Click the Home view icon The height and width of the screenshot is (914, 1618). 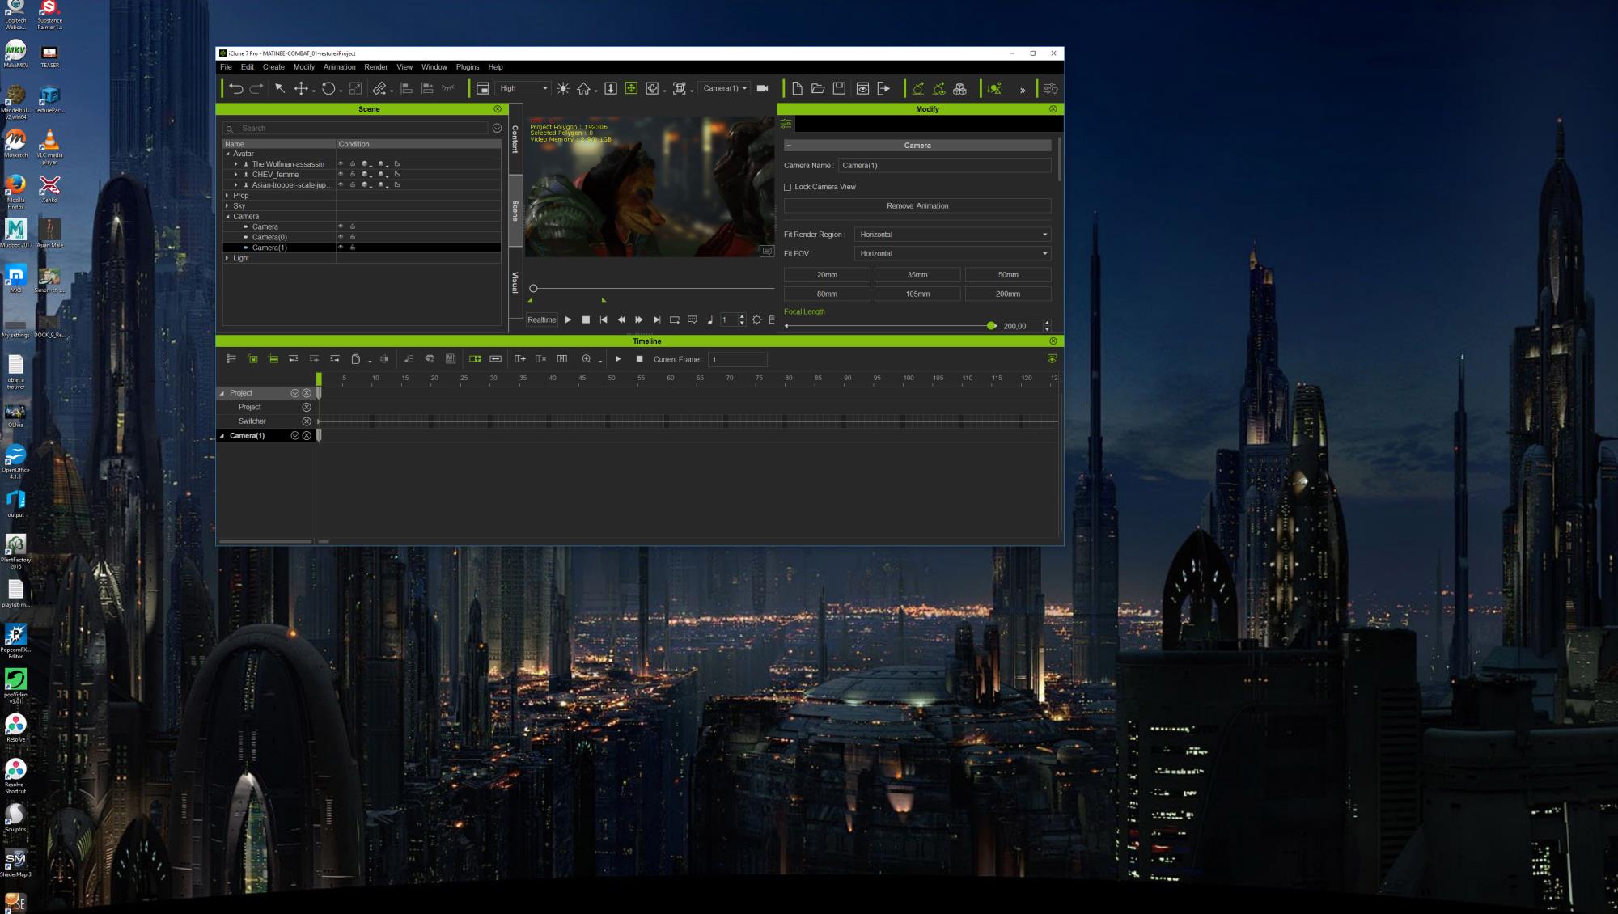583,89
